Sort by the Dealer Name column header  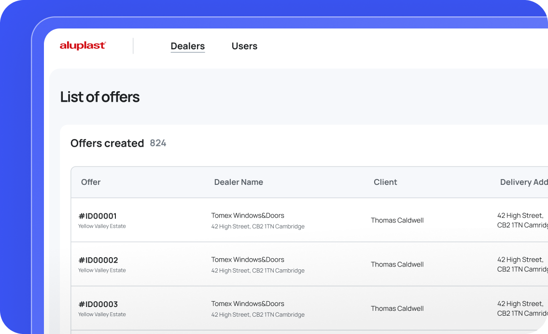click(x=239, y=182)
